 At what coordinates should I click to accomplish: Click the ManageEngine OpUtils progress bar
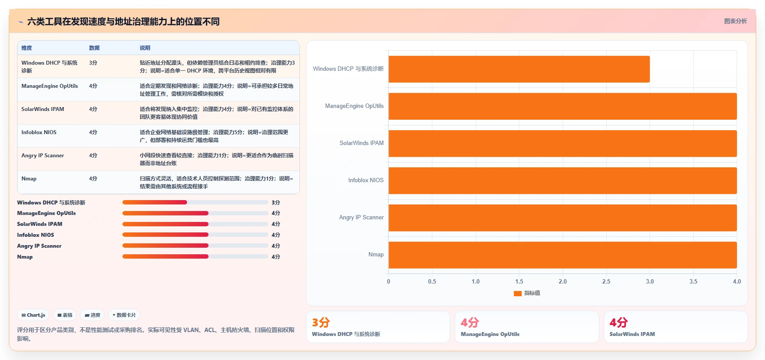pyautogui.click(x=195, y=213)
